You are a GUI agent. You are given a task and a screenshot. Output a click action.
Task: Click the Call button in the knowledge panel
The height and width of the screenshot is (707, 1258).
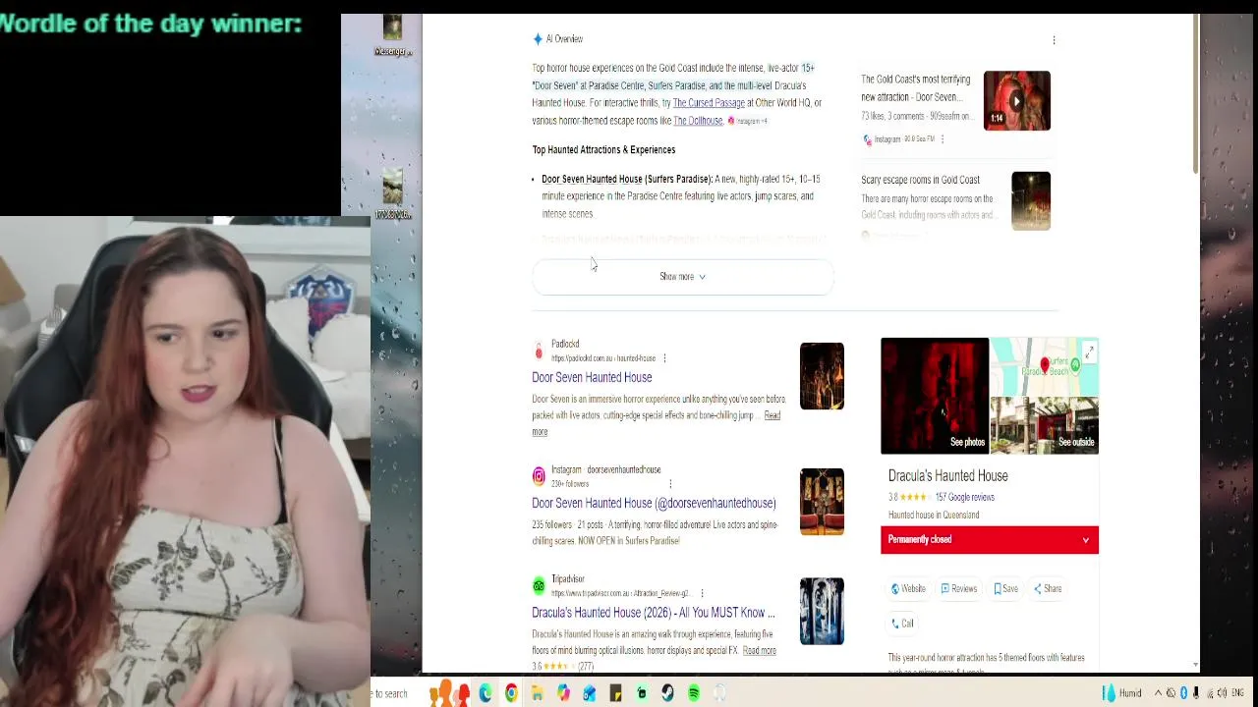pos(902,624)
